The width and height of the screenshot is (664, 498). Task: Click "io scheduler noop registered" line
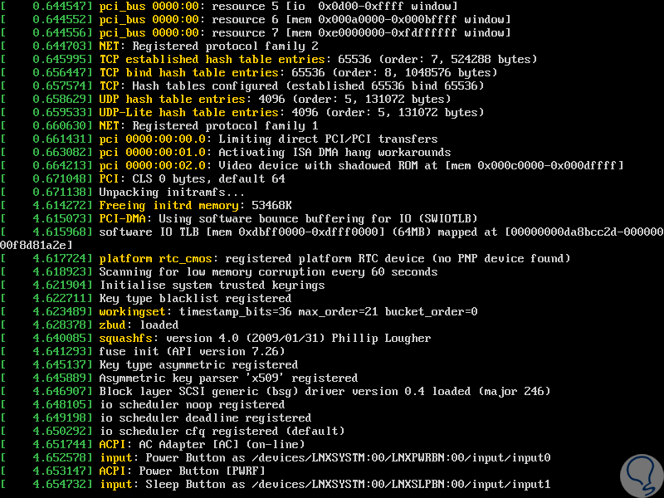point(191,405)
